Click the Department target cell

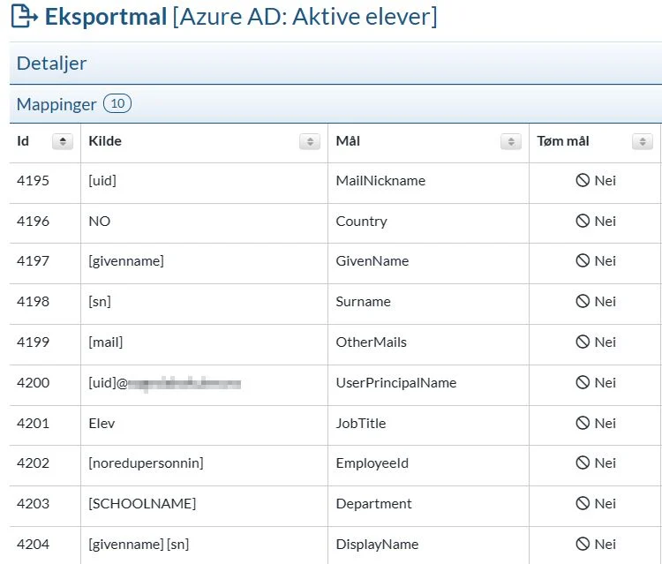373,504
